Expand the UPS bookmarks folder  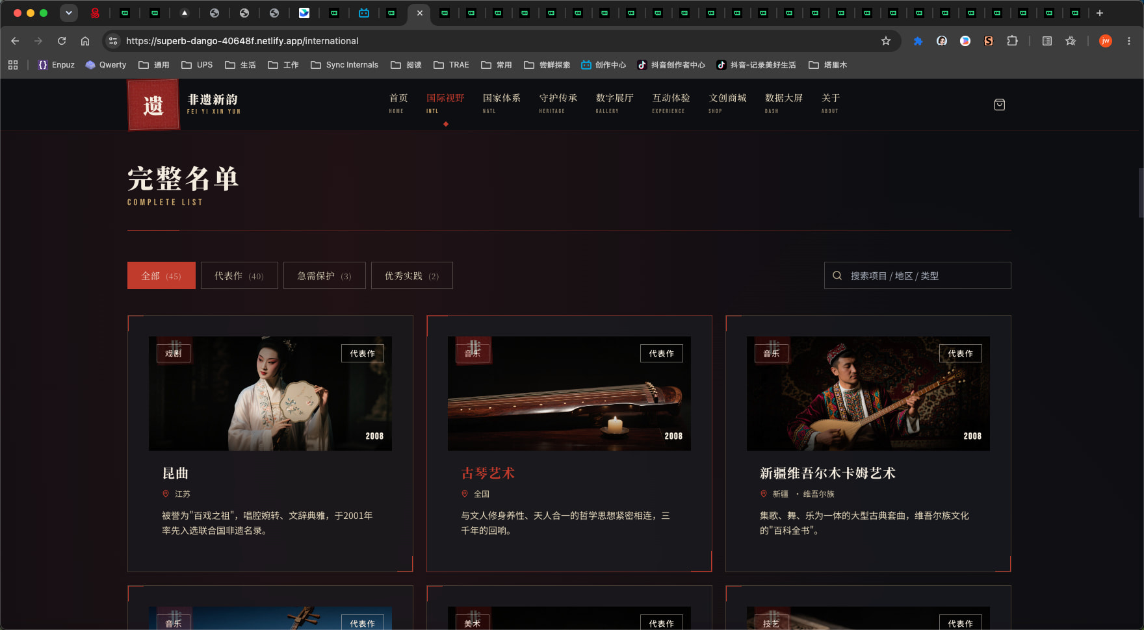[x=197, y=65]
